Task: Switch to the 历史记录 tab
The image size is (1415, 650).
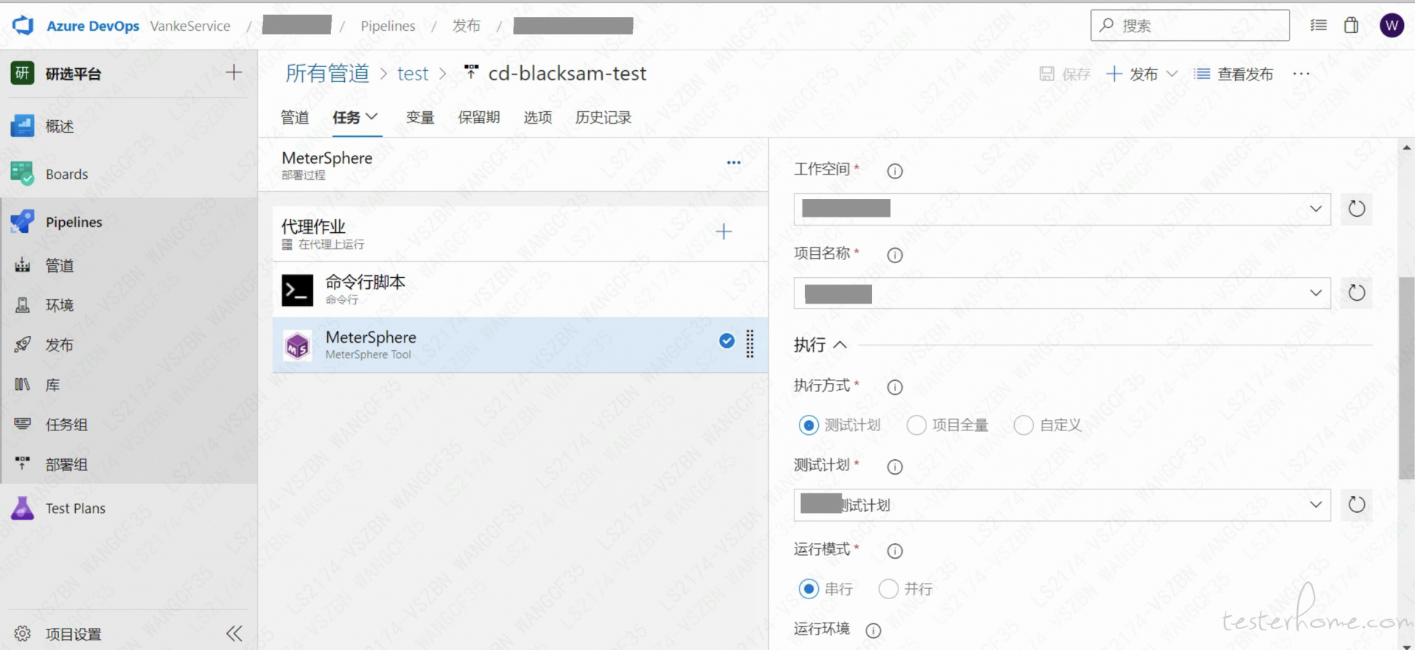Action: [x=604, y=117]
